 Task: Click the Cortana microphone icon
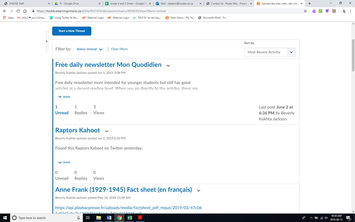tap(79, 218)
